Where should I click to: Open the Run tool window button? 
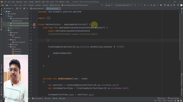pyautogui.click(x=48, y=98)
